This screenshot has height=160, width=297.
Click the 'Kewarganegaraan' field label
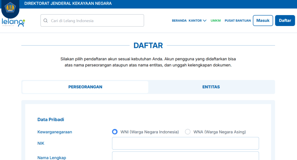(x=55, y=132)
